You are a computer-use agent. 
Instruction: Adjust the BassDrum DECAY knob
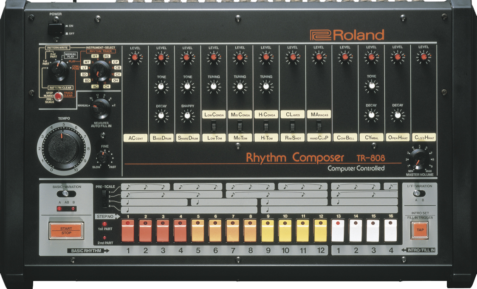pyautogui.click(x=161, y=116)
